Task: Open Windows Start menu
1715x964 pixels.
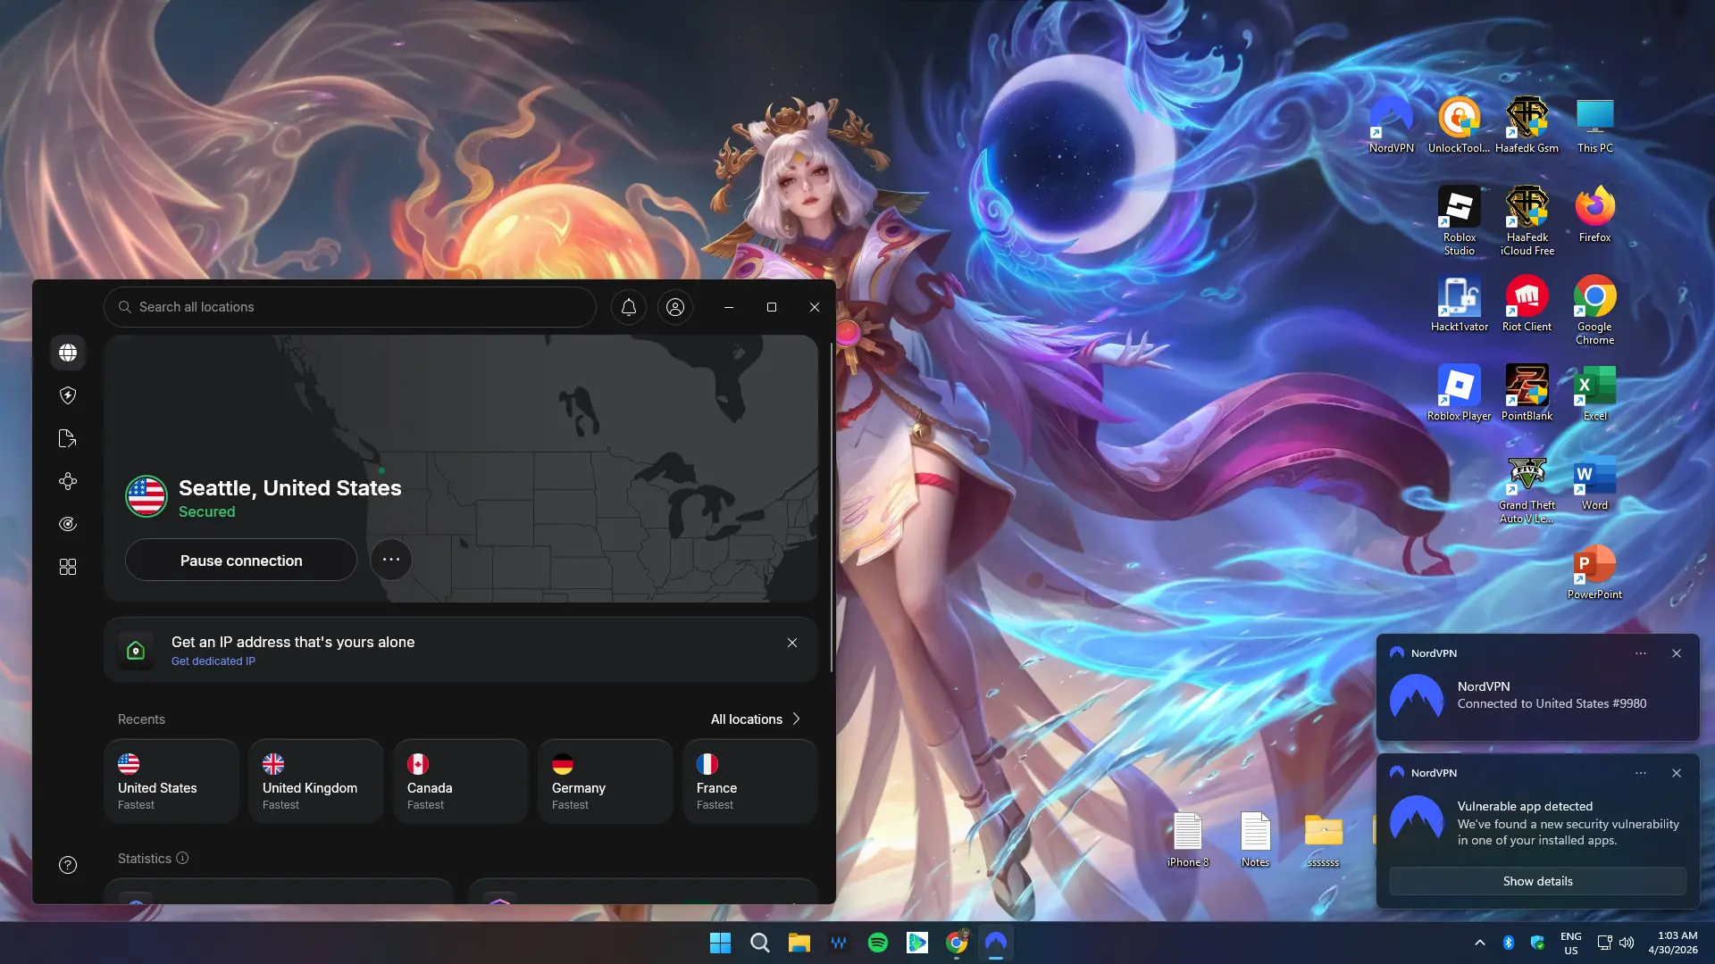Action: tap(720, 943)
